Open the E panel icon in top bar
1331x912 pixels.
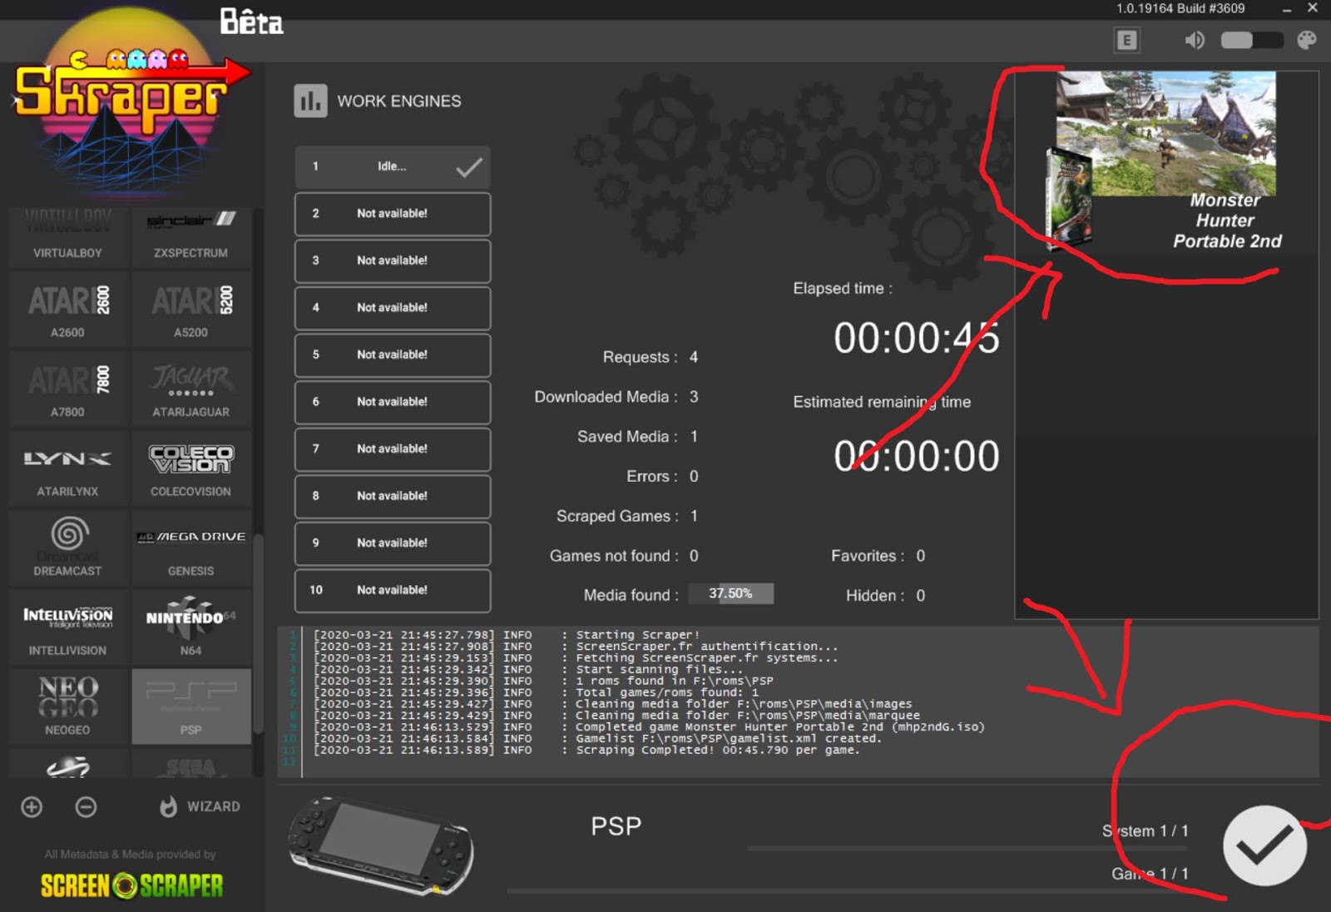click(1127, 40)
